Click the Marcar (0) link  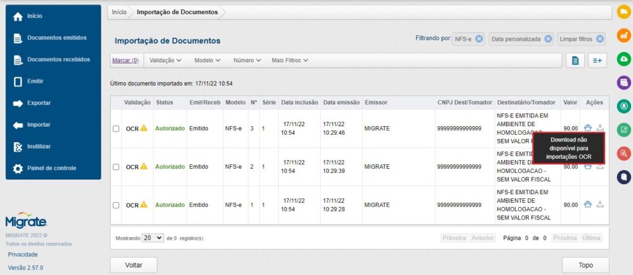125,61
